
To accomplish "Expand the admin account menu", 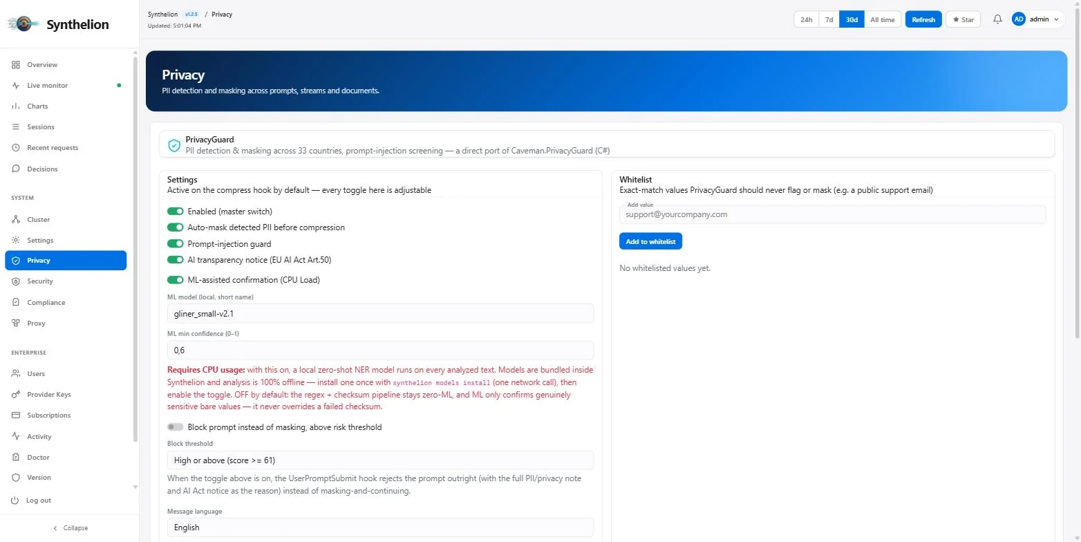I will (1037, 19).
